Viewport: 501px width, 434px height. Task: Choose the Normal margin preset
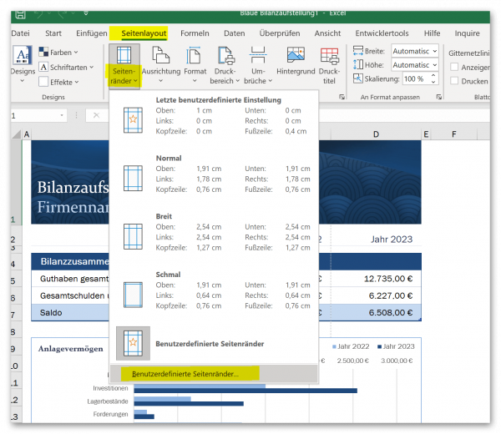(x=214, y=174)
